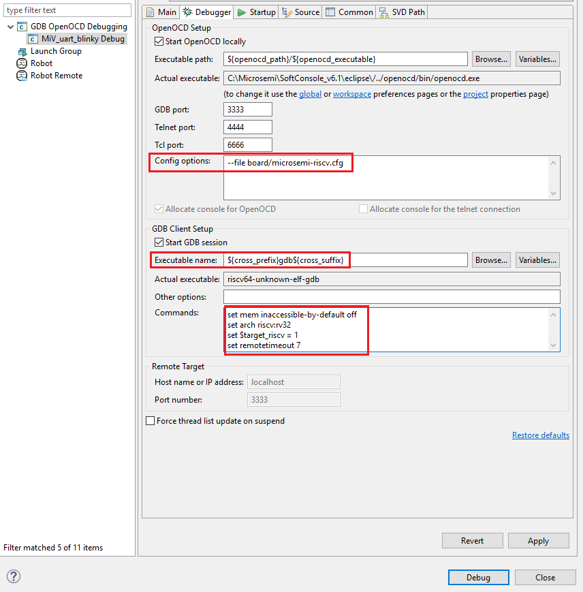The height and width of the screenshot is (592, 583).
Task: Click the Robot launch type icon
Action: coord(22,63)
